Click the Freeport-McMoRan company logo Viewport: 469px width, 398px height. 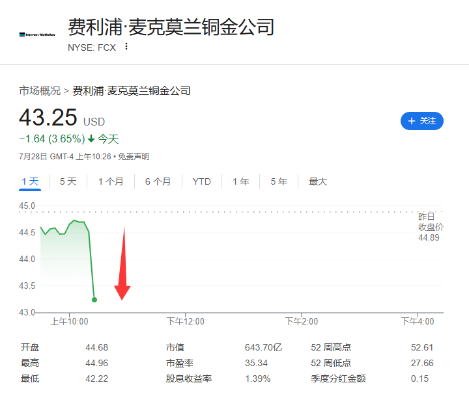pyautogui.click(x=37, y=34)
